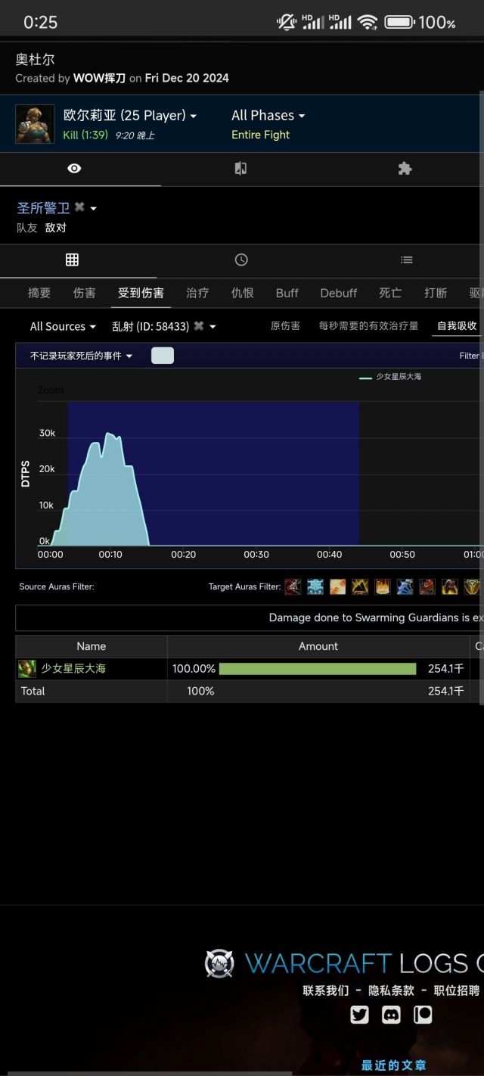
Task: Open the puzzle piece extensions tab
Action: pos(405,169)
